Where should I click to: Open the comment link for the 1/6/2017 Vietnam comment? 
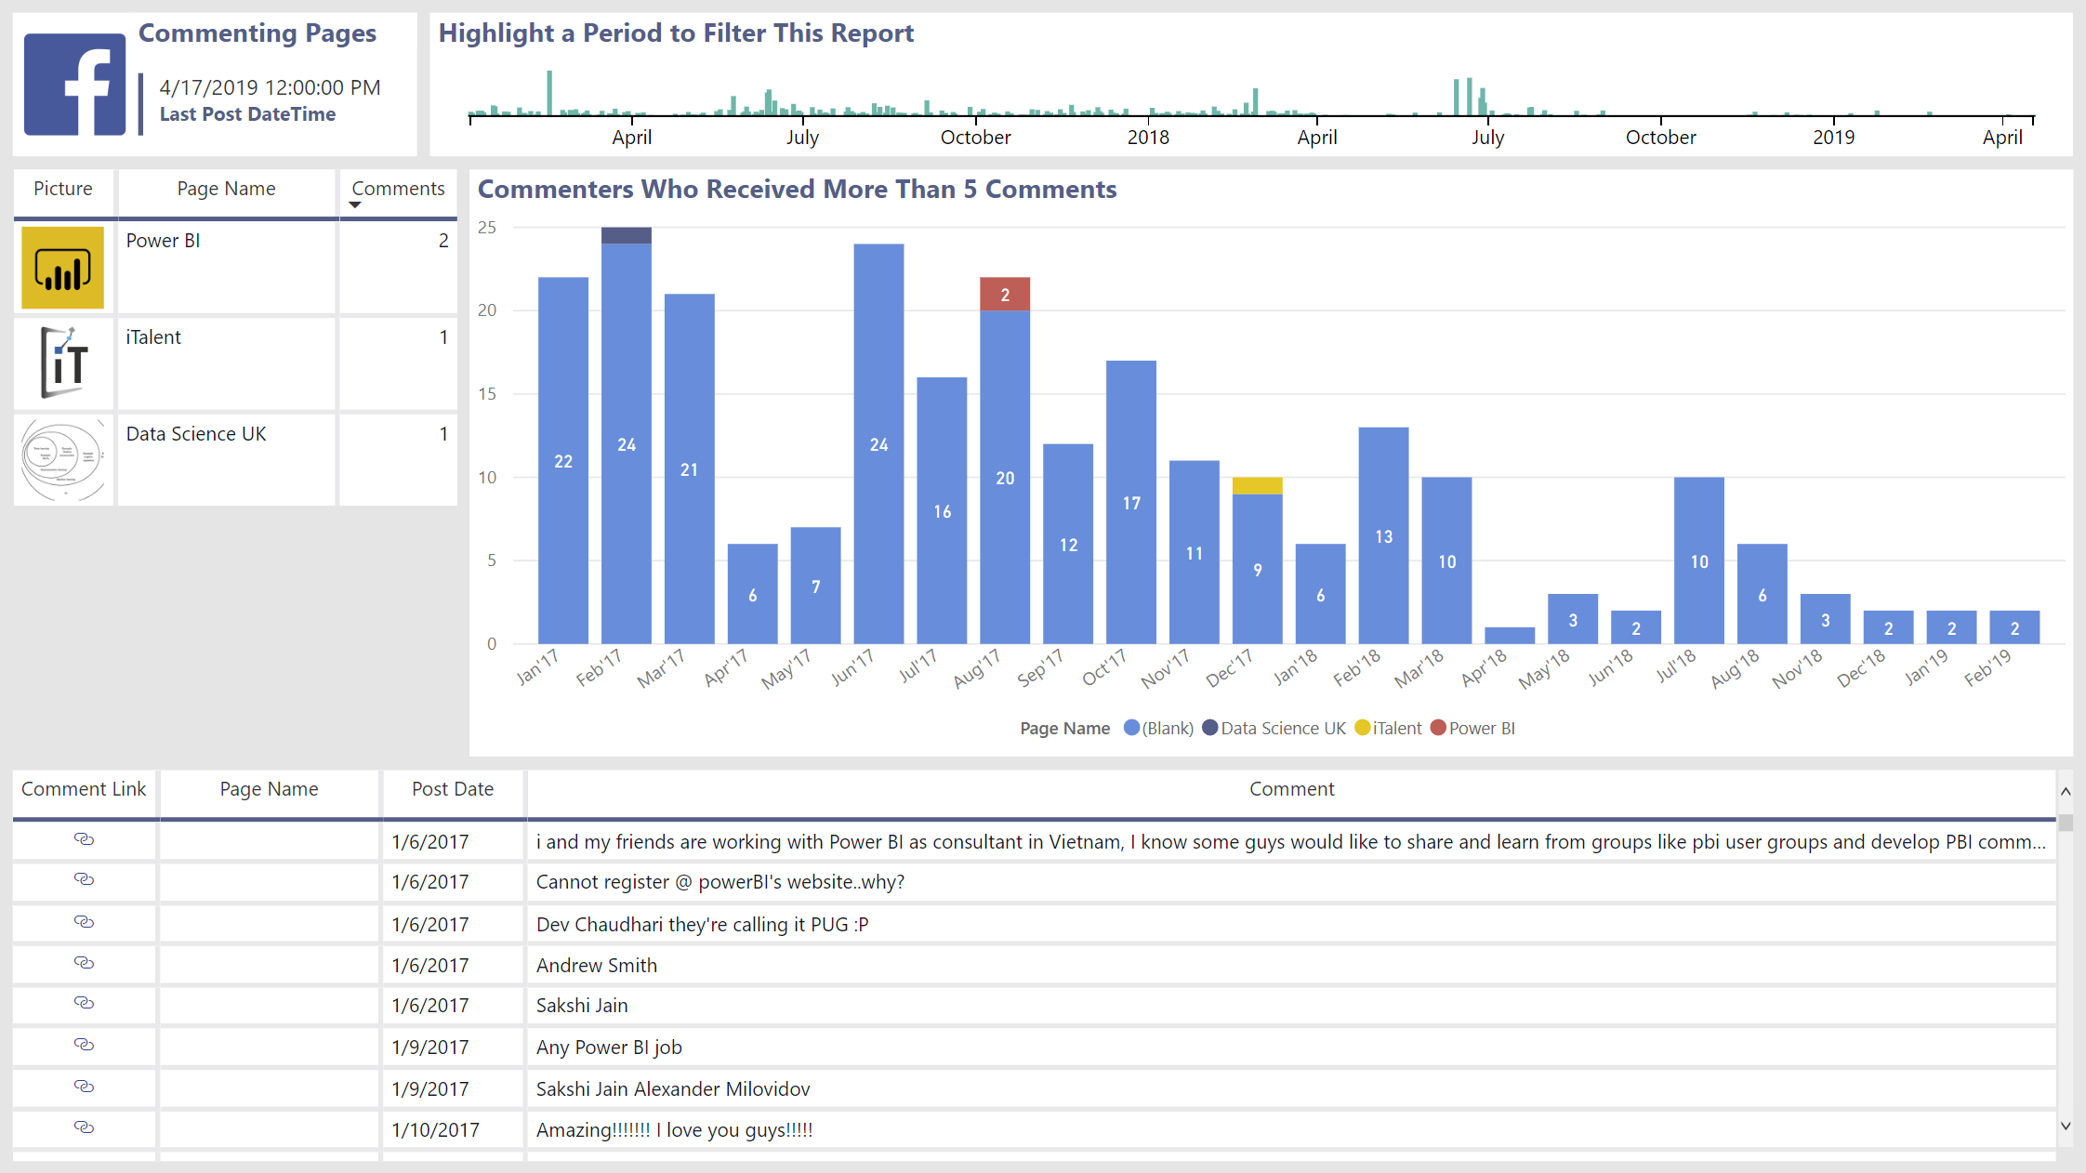tap(84, 840)
